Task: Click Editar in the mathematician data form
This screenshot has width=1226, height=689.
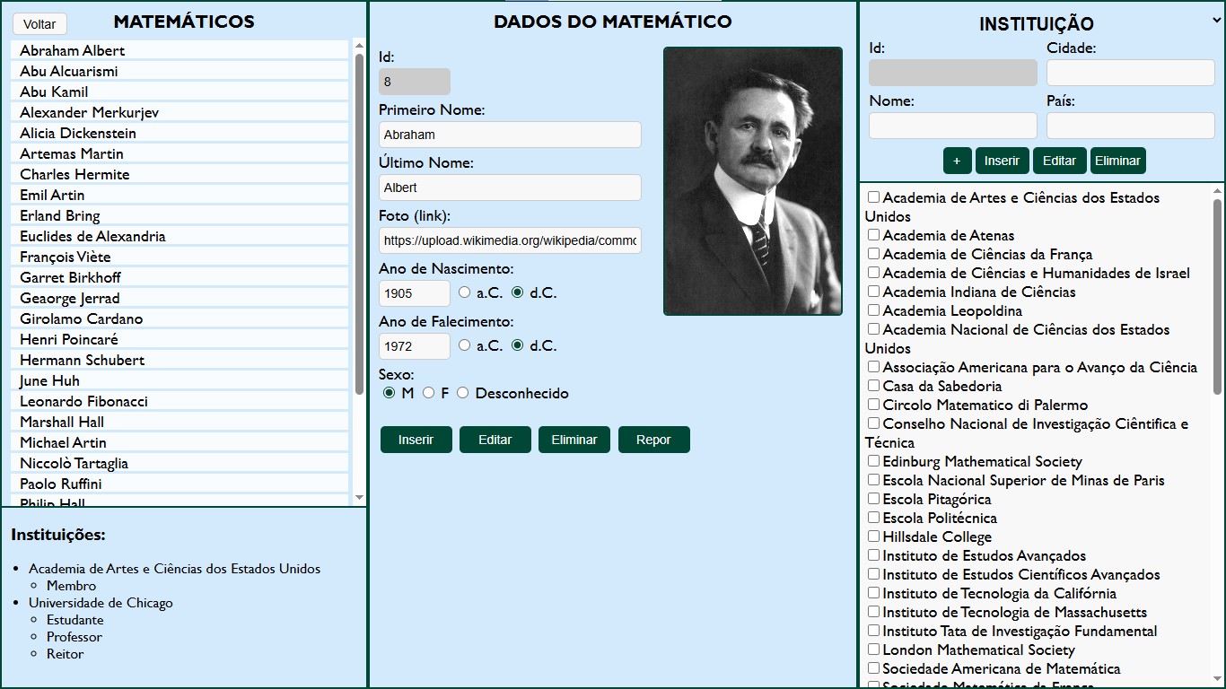Action: [495, 440]
